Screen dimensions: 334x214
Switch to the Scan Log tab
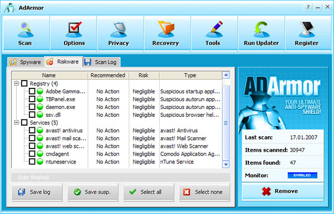pyautogui.click(x=102, y=62)
